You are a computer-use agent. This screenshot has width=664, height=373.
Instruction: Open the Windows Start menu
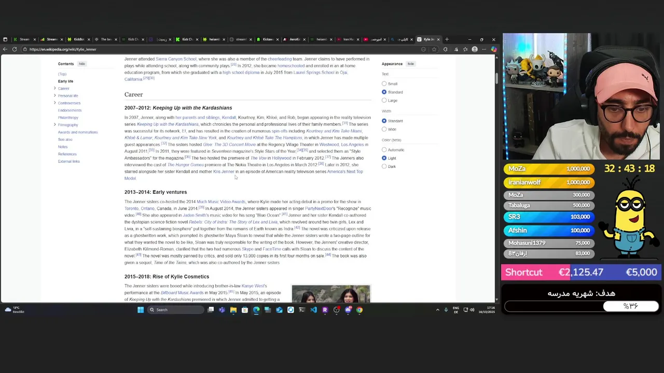point(141,310)
